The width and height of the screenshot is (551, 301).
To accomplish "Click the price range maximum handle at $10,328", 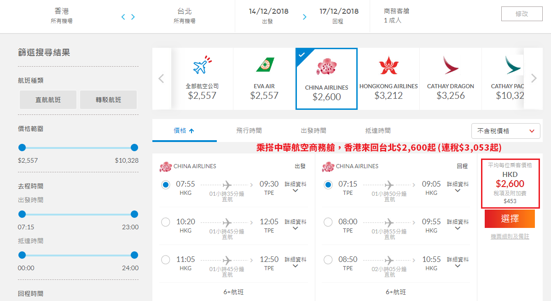I will click(x=134, y=148).
